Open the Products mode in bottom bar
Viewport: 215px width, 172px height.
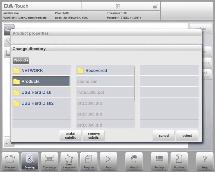tap(10, 161)
